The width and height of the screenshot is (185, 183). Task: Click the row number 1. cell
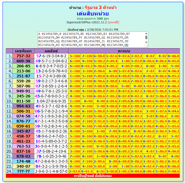(9, 56)
